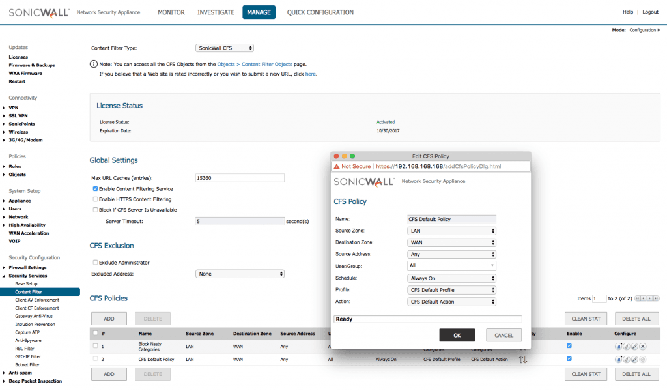Click the pencil edit icon in CFS Default Policy row
This screenshot has width=667, height=391.
[x=634, y=359]
